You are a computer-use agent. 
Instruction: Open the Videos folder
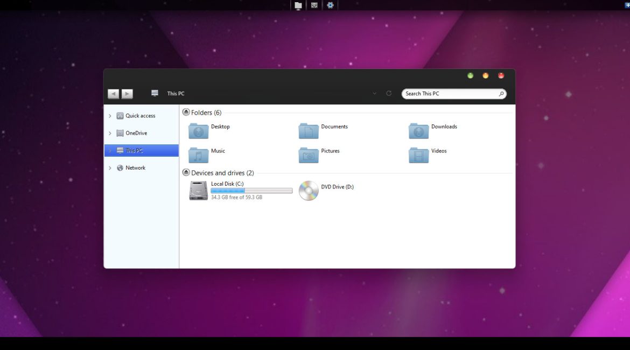pyautogui.click(x=419, y=155)
